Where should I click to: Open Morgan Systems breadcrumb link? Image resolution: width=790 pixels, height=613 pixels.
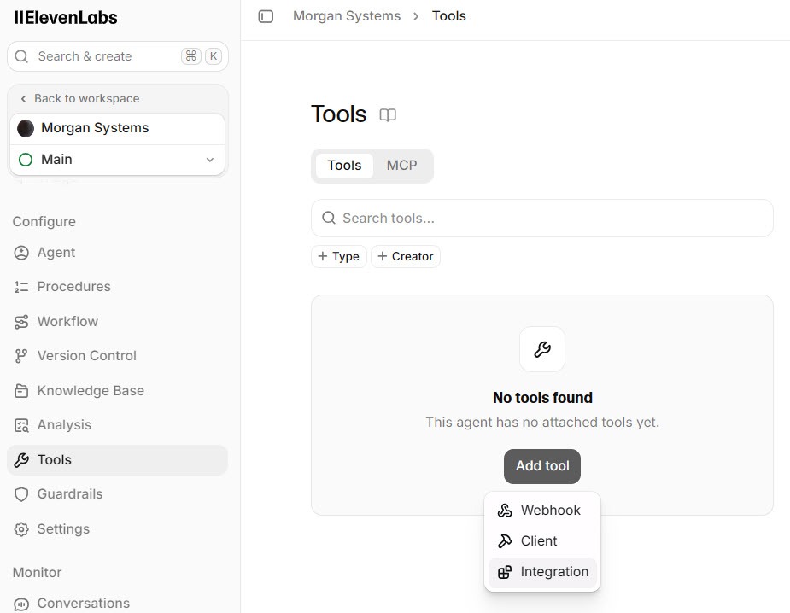(x=347, y=16)
